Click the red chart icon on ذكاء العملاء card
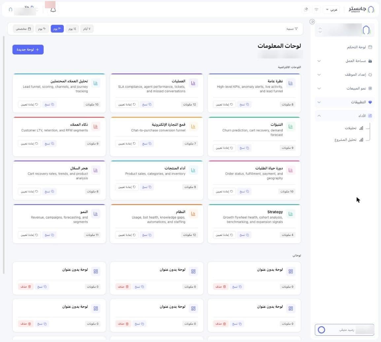 96,126
